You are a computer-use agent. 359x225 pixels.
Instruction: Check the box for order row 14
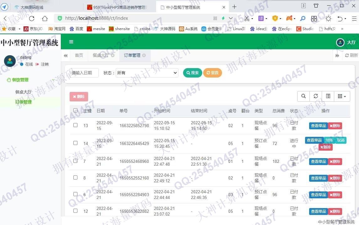pyautogui.click(x=75, y=143)
